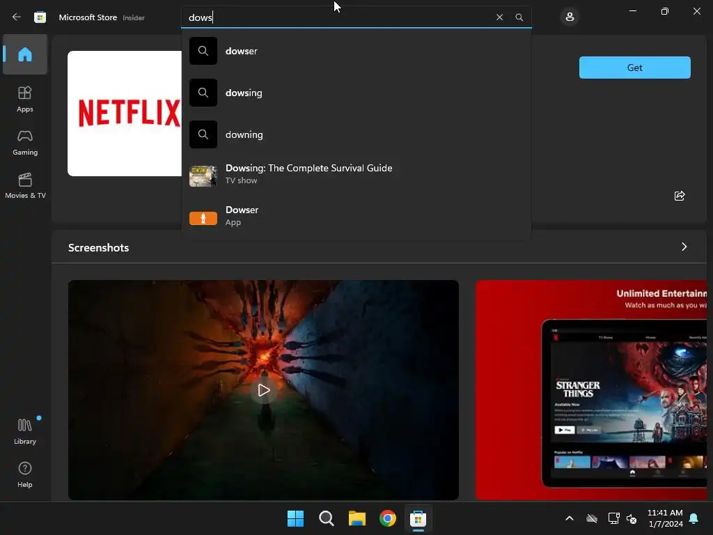Launch Google Chrome from taskbar
The width and height of the screenshot is (713, 535).
coord(388,518)
